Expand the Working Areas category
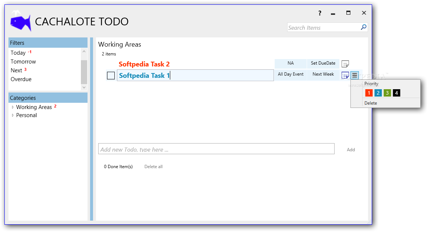The image size is (428, 232). tap(13, 107)
